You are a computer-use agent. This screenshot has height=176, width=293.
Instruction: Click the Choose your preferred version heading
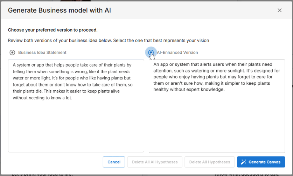coord(53,30)
